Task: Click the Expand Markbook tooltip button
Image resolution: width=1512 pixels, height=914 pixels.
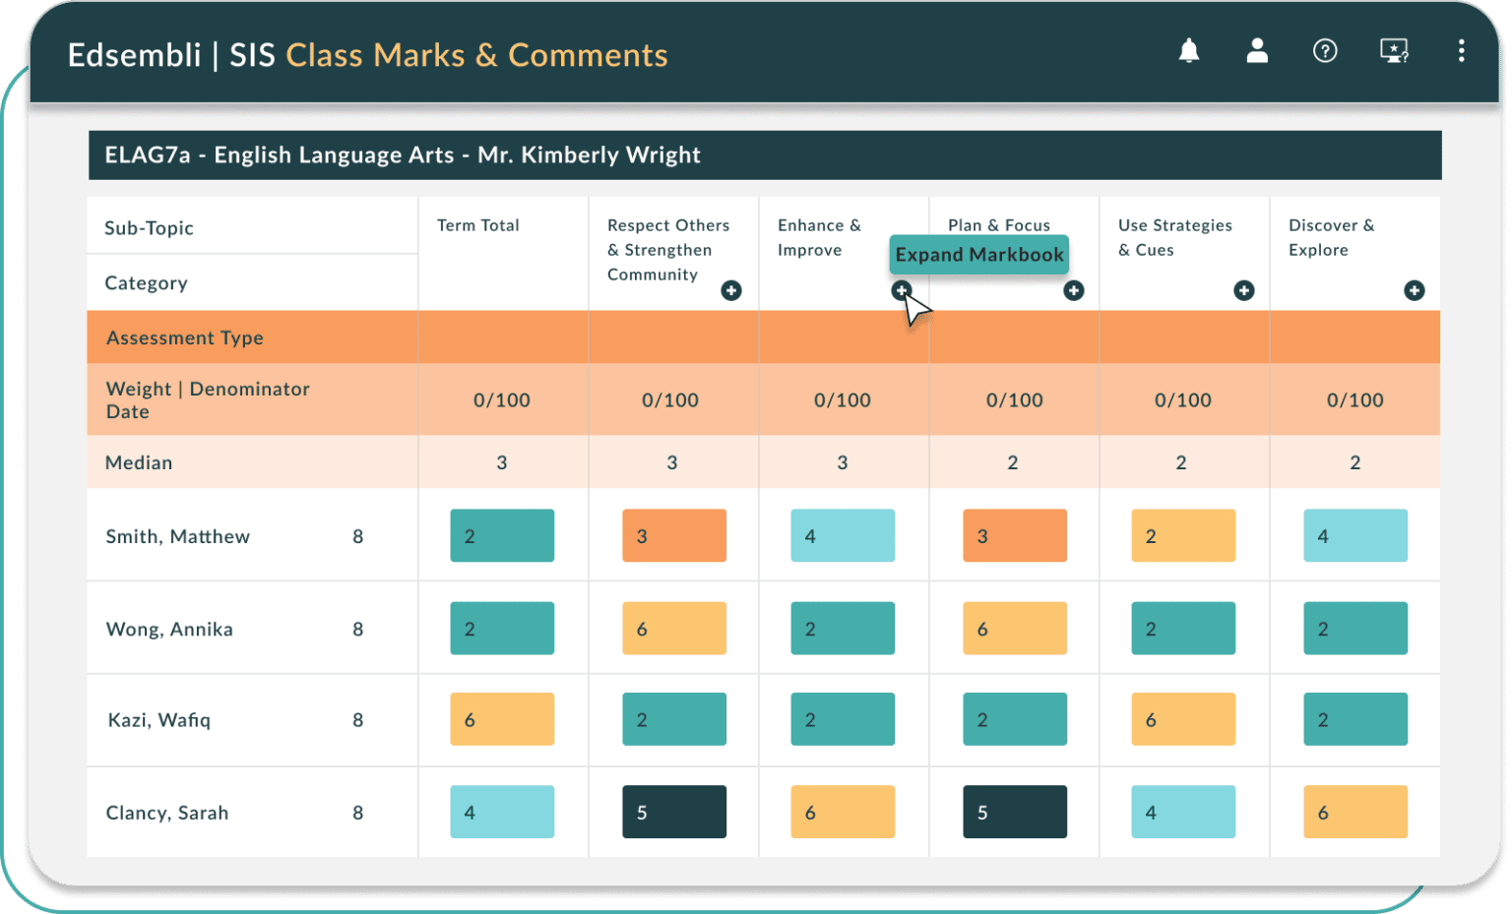Action: pyautogui.click(x=978, y=255)
